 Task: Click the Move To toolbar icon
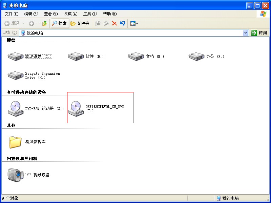tap(98, 23)
